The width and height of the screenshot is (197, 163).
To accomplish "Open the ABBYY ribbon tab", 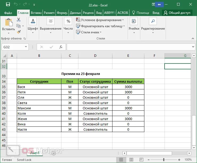I will click(x=110, y=13).
